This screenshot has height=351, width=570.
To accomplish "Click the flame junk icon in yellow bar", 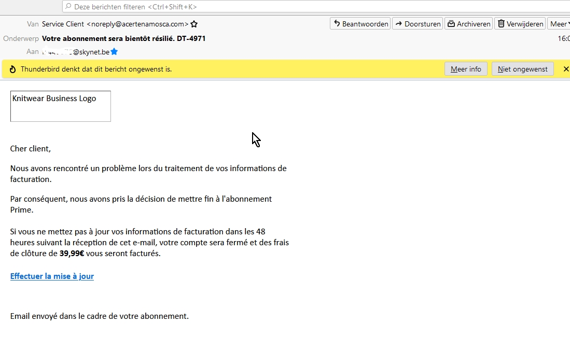I will pyautogui.click(x=12, y=69).
